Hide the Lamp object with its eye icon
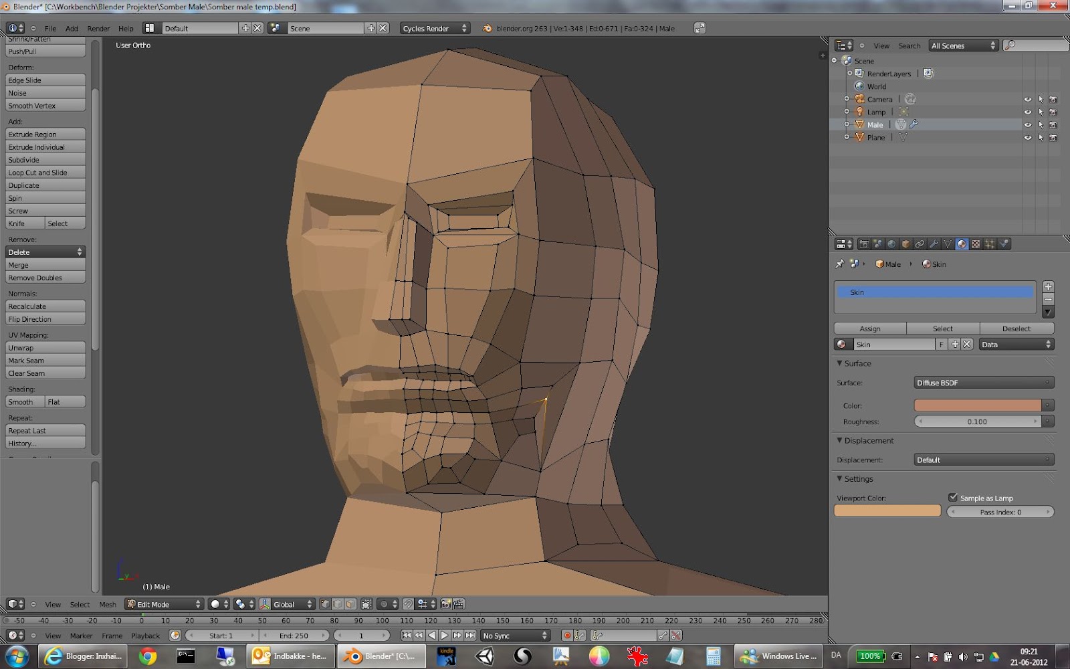The height and width of the screenshot is (669, 1070). tap(1028, 112)
